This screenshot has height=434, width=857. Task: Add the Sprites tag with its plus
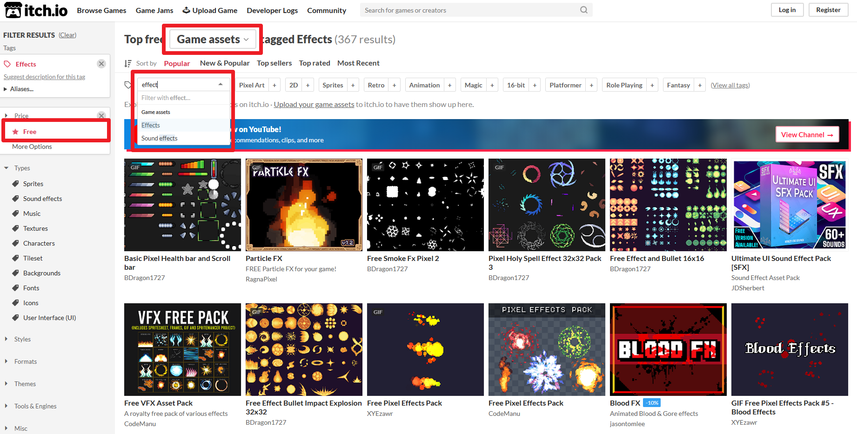pos(353,85)
